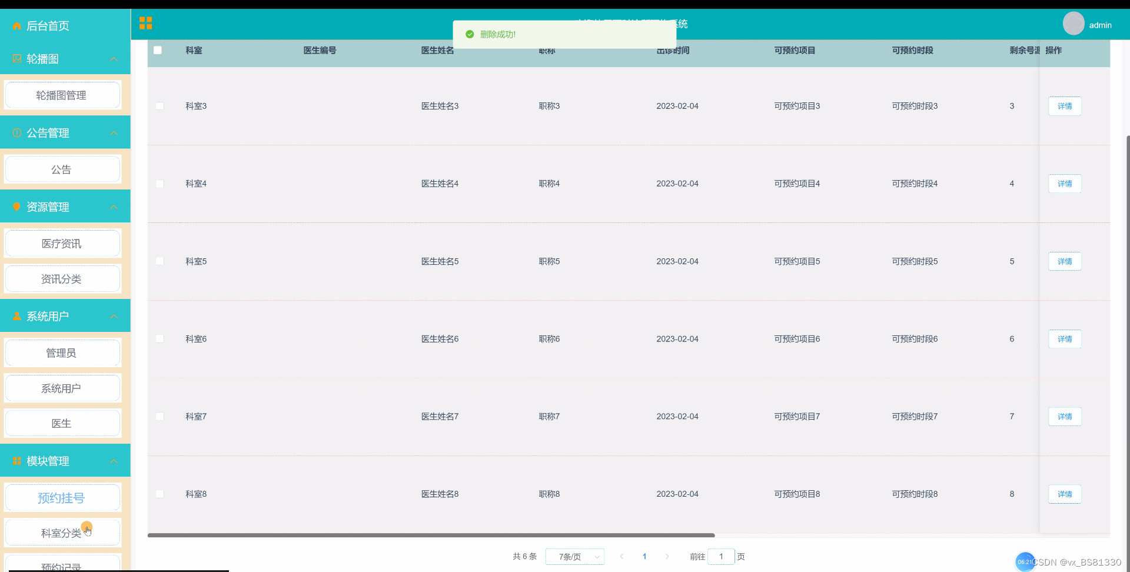Click the 共 6 条 total count text

click(524, 556)
